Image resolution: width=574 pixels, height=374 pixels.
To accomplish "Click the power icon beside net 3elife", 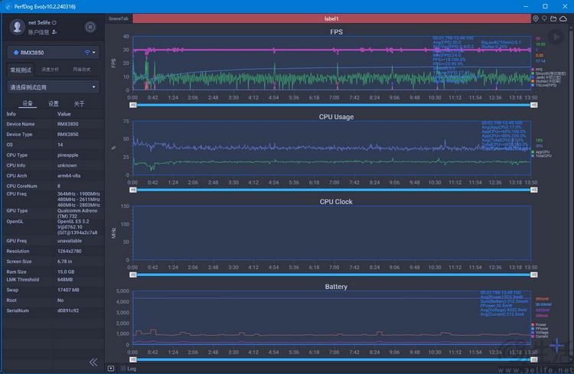I will coord(54,23).
